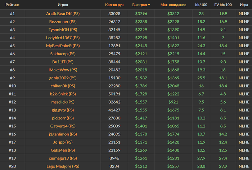Click MyBestPokeR (PS) player link
Screen dimensions: 252x170
pyautogui.click(x=63, y=46)
